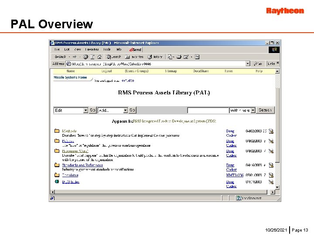Click the properties icon in Standards and References row
Viewport: 314px width, 235px height.
[271, 165]
